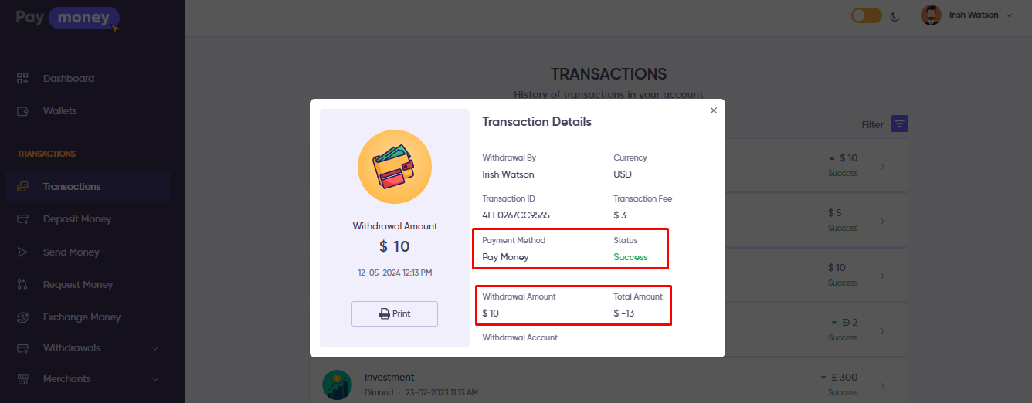The width and height of the screenshot is (1032, 403).
Task: Click the Deposit Money sidebar icon
Action: pyautogui.click(x=22, y=219)
